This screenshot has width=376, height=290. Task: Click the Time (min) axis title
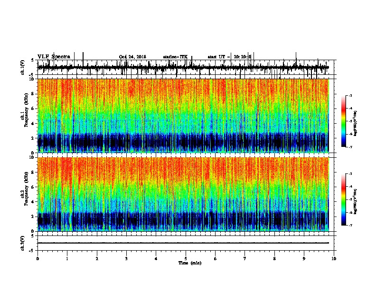tap(190, 263)
